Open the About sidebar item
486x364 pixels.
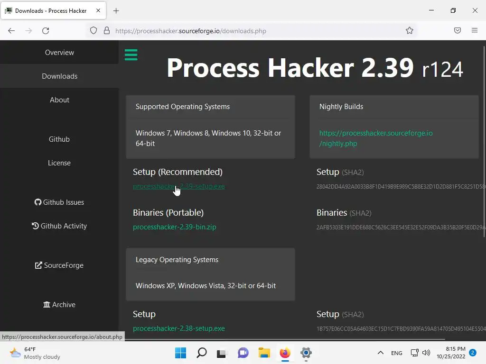pos(59,100)
